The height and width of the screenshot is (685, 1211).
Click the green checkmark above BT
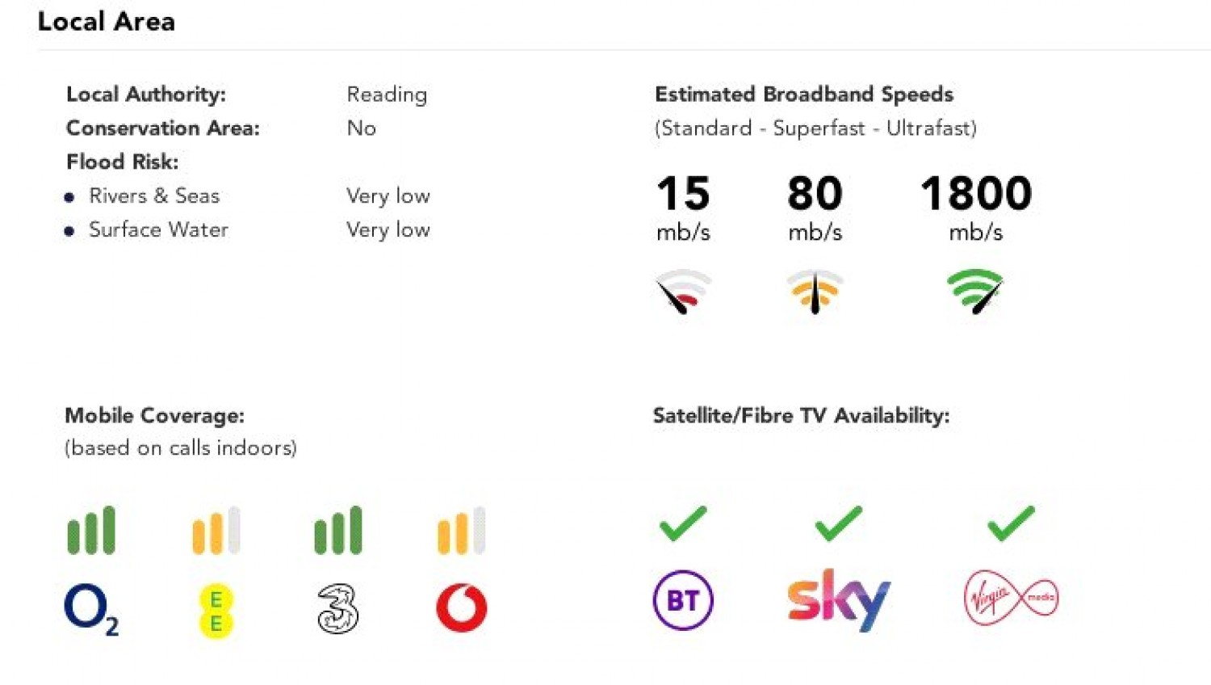[x=683, y=523]
